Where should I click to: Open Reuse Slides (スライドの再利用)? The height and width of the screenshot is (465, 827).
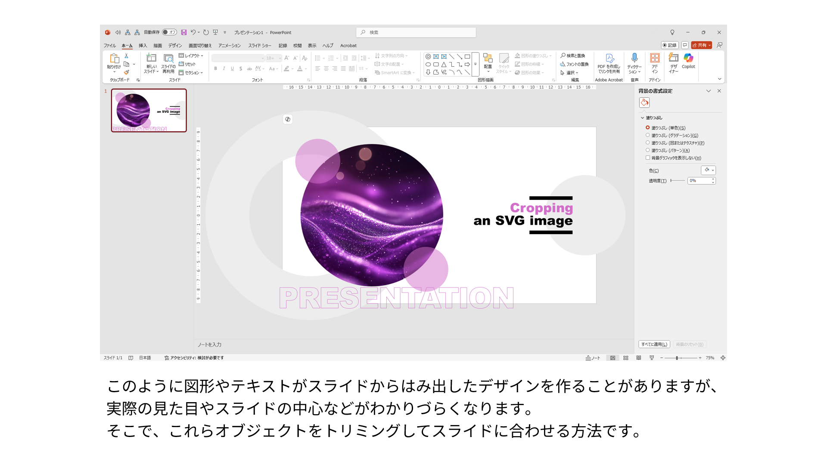coord(168,63)
